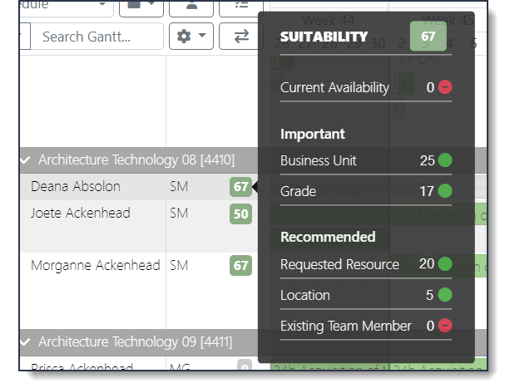Click Deana Absolon's 67 suitability badge
The image size is (505, 388).
click(240, 187)
